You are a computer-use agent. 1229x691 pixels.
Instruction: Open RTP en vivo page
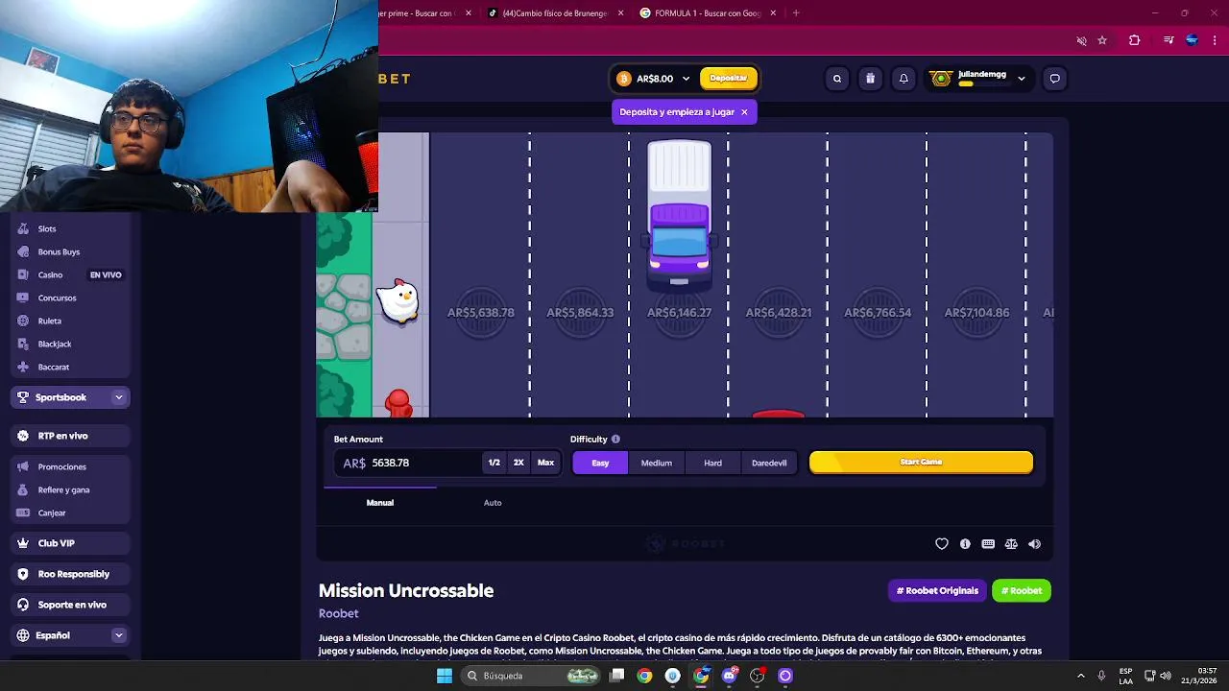(x=70, y=436)
